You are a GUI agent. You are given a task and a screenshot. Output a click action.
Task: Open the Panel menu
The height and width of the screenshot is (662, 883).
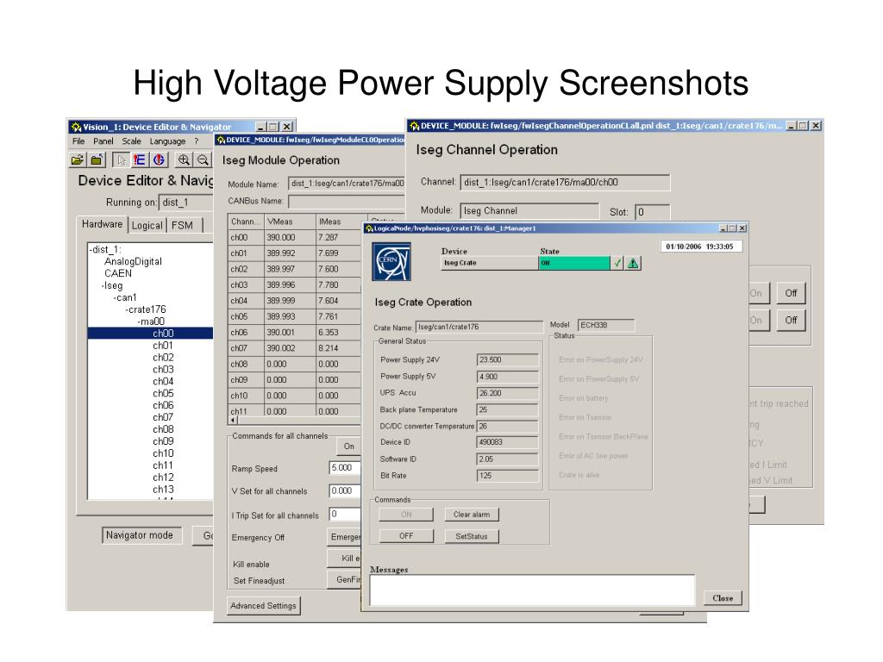pos(103,141)
